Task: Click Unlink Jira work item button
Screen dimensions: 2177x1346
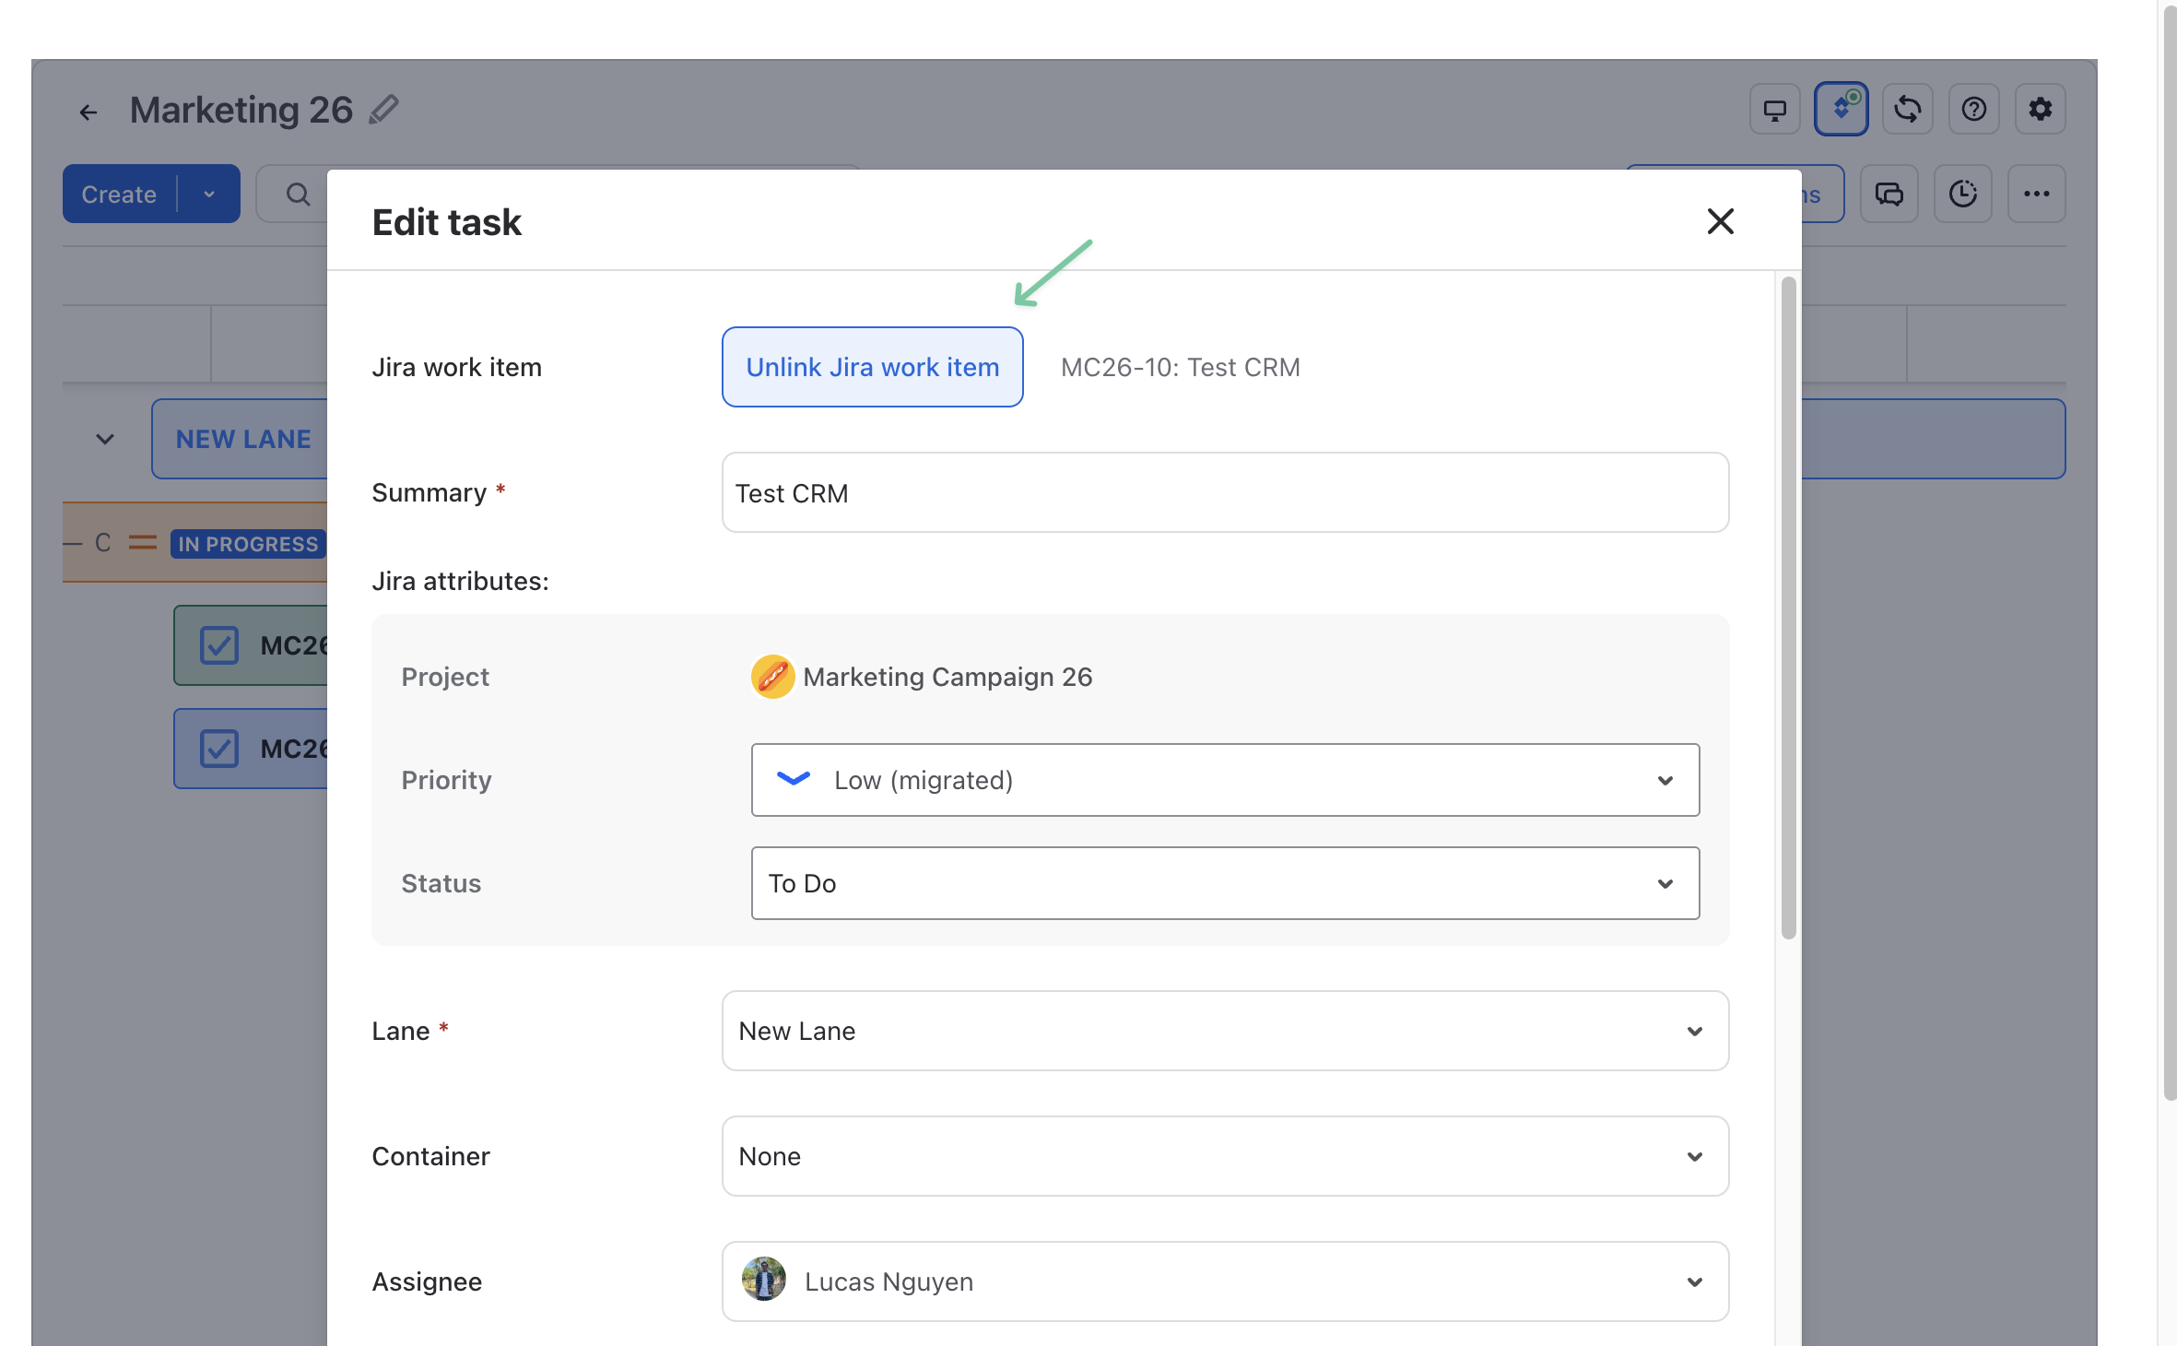Action: click(x=872, y=367)
